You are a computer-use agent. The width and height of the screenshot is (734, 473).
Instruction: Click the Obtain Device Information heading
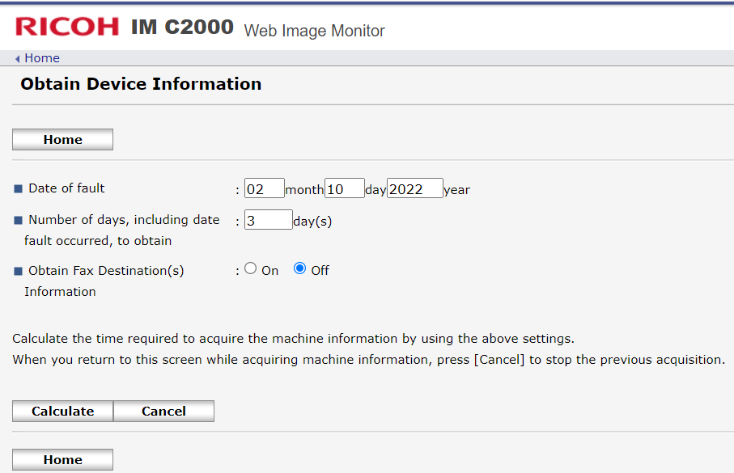pos(141,84)
